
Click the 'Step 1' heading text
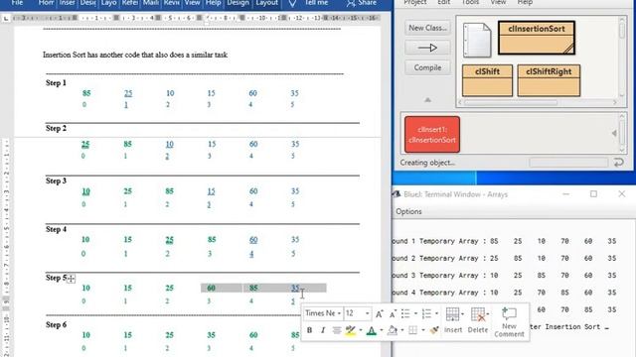tap(56, 83)
